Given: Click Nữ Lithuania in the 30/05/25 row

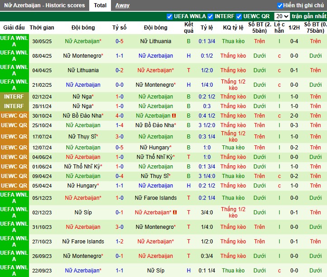Looking at the screenshot, I should pyautogui.click(x=156, y=41).
